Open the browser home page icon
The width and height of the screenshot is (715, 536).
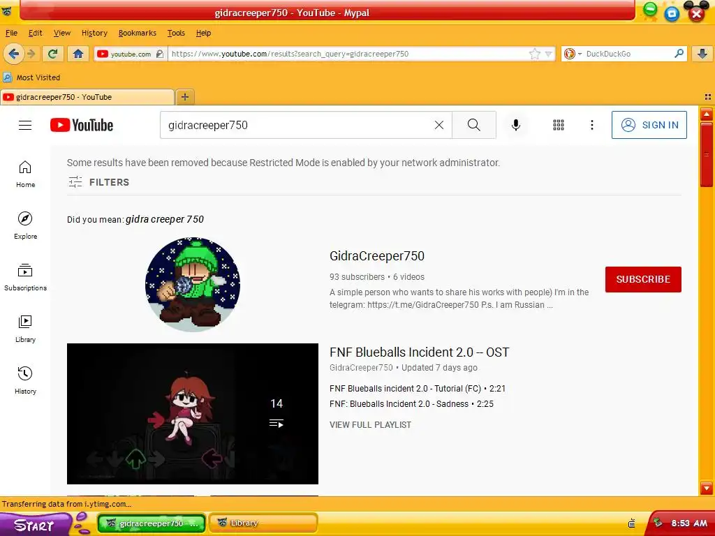[x=78, y=54]
